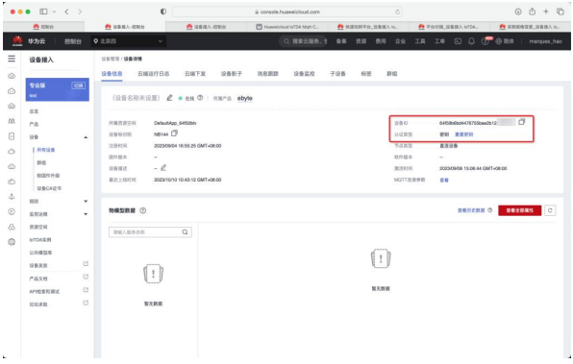Click the red 查看全部属性 button
This screenshot has width=573, height=364.
[520, 210]
